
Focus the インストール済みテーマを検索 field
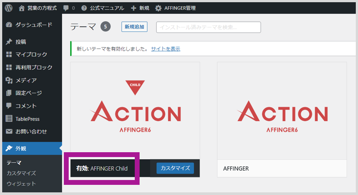pyautogui.click(x=208, y=27)
